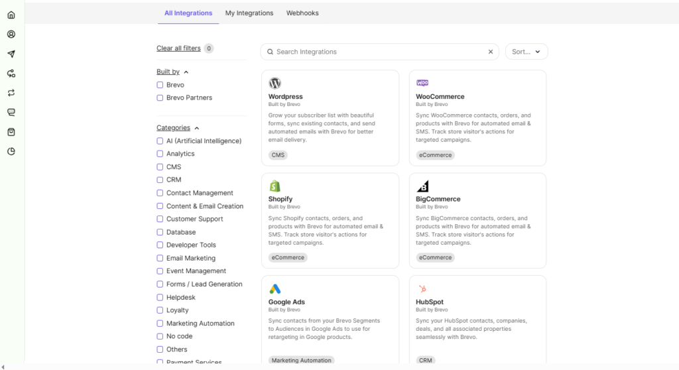Open the Commerce bag icon in sidebar
The width and height of the screenshot is (679, 370).
11,132
